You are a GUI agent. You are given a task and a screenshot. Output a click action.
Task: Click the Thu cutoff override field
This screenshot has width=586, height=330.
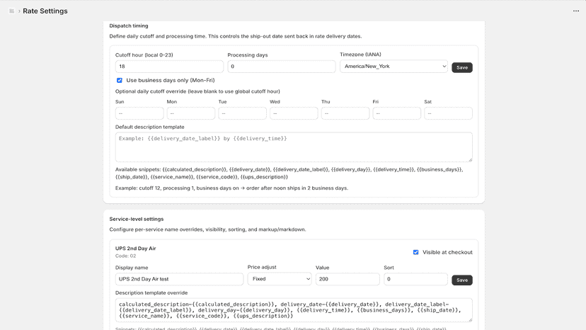(x=345, y=113)
